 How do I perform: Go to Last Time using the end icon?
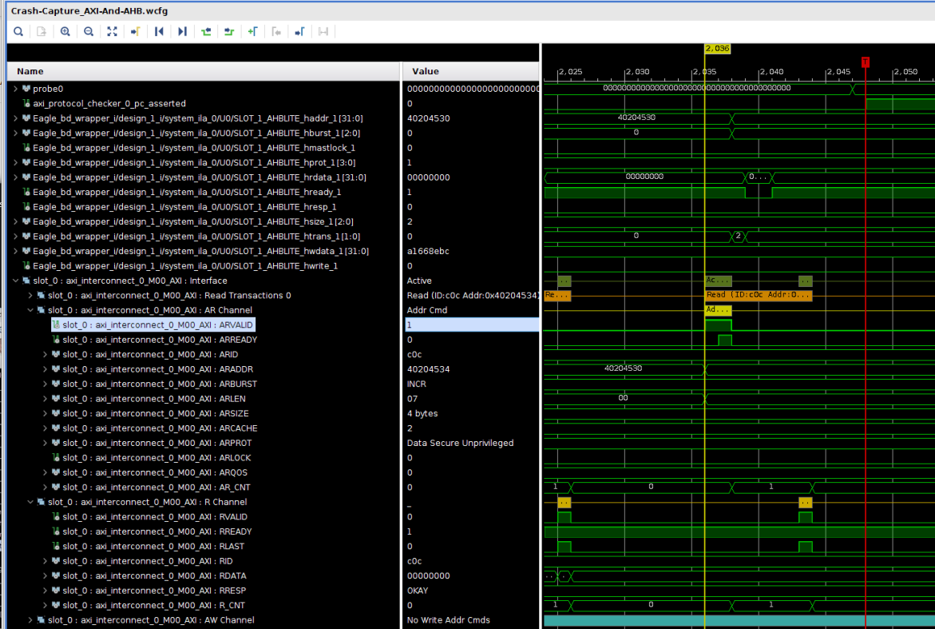(x=181, y=31)
